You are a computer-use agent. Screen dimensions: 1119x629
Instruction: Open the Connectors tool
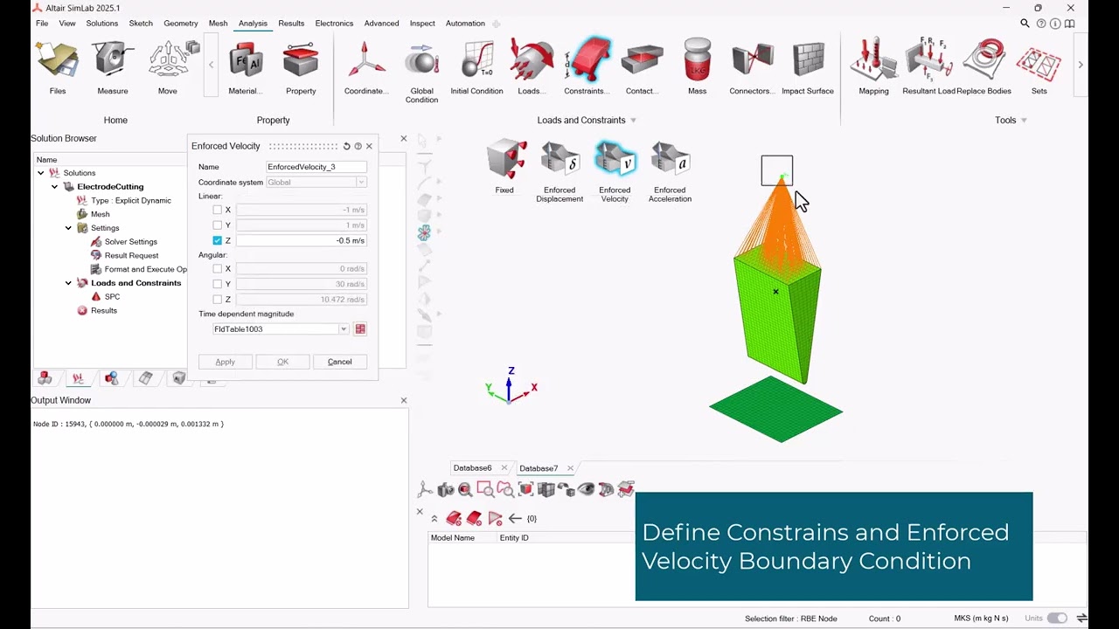click(x=752, y=68)
